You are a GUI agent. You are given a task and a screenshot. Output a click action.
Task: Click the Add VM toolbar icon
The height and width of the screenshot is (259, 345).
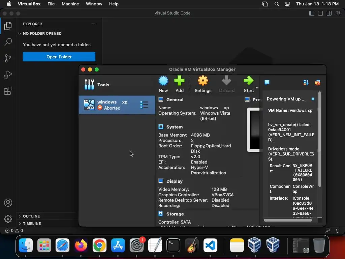tap(180, 84)
